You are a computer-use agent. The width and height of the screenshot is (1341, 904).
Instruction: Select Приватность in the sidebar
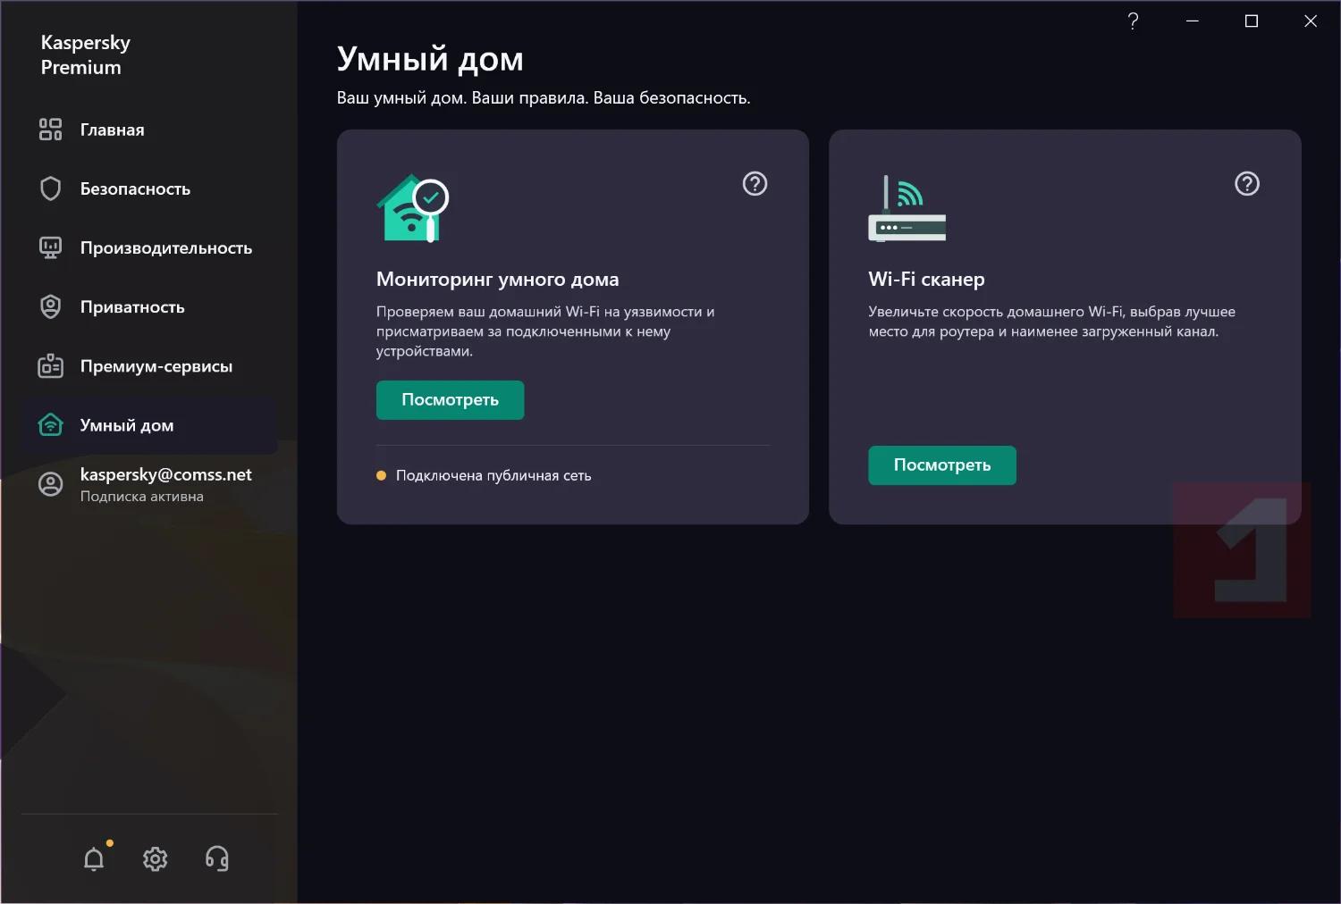point(149,306)
